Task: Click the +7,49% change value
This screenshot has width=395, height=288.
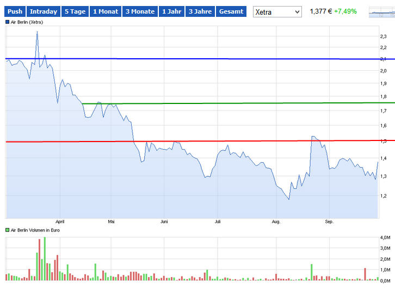Action: [345, 11]
